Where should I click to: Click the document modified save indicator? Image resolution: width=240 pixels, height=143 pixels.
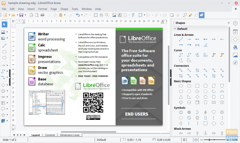pyautogui.click(x=184, y=140)
